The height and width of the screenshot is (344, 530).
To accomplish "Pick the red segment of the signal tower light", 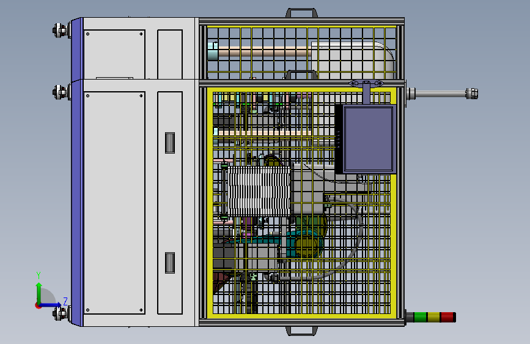I will pos(447,317).
